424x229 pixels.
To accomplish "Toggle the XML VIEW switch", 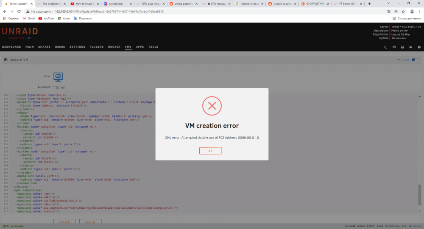I will point(415,60).
